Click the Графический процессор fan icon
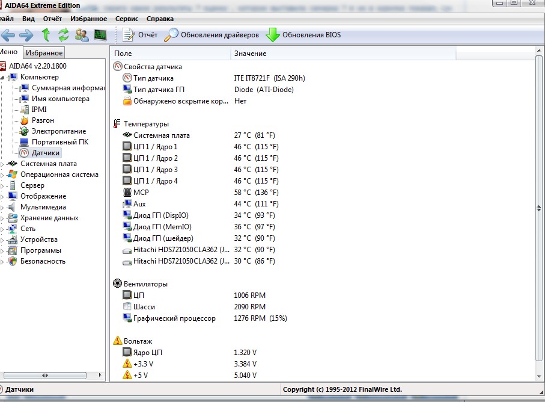 click(127, 317)
